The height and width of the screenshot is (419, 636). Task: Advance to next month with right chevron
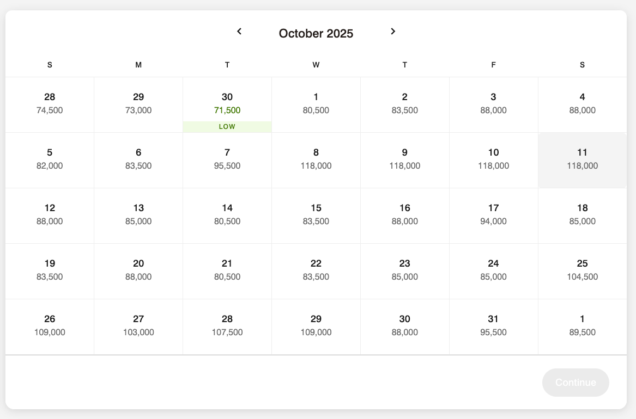[x=392, y=31]
